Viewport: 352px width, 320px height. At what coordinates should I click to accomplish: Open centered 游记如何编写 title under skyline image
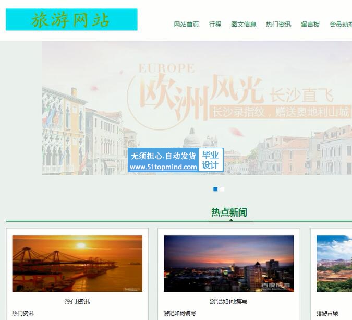click(x=228, y=301)
